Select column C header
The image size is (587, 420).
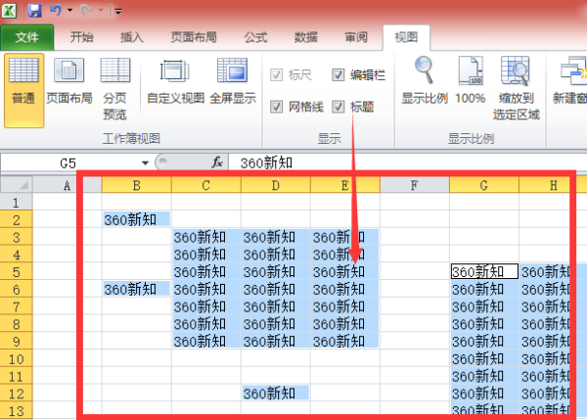click(x=205, y=185)
